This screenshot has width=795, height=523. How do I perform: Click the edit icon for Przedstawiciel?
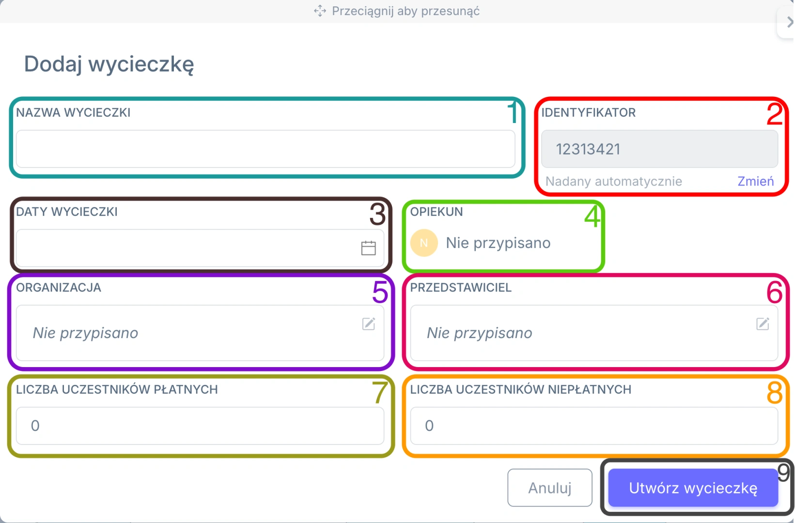click(x=763, y=323)
